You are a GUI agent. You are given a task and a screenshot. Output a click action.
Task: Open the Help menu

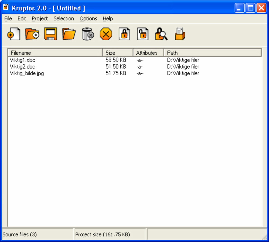click(108, 19)
